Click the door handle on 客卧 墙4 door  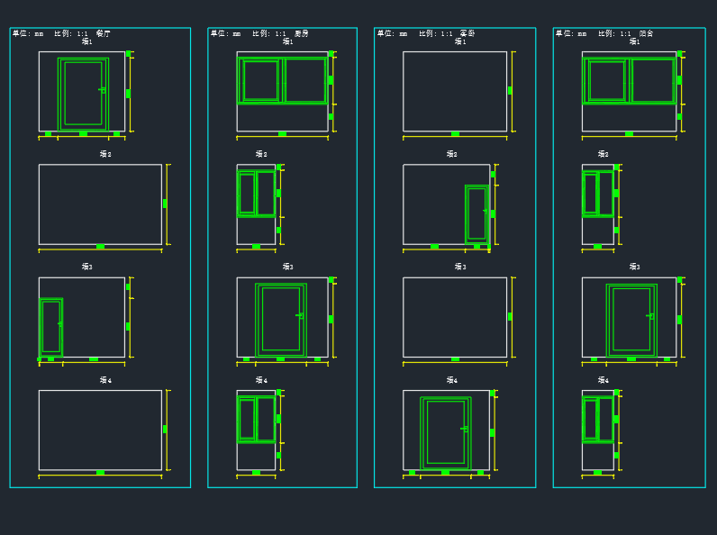465,429
